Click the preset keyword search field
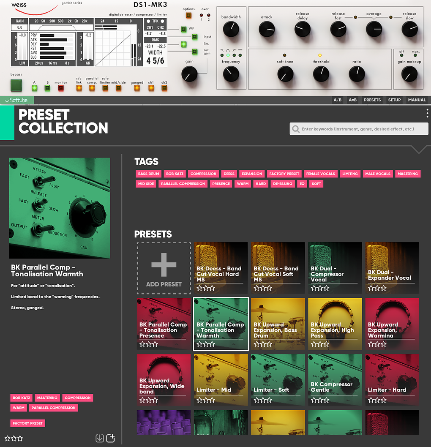Image resolution: width=431 pixels, height=447 pixels. (x=359, y=129)
